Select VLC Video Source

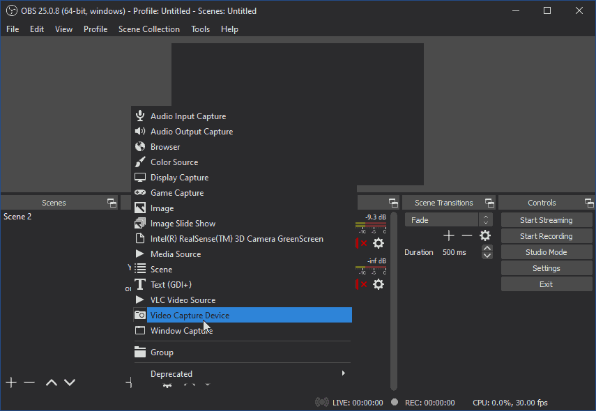[x=243, y=300]
